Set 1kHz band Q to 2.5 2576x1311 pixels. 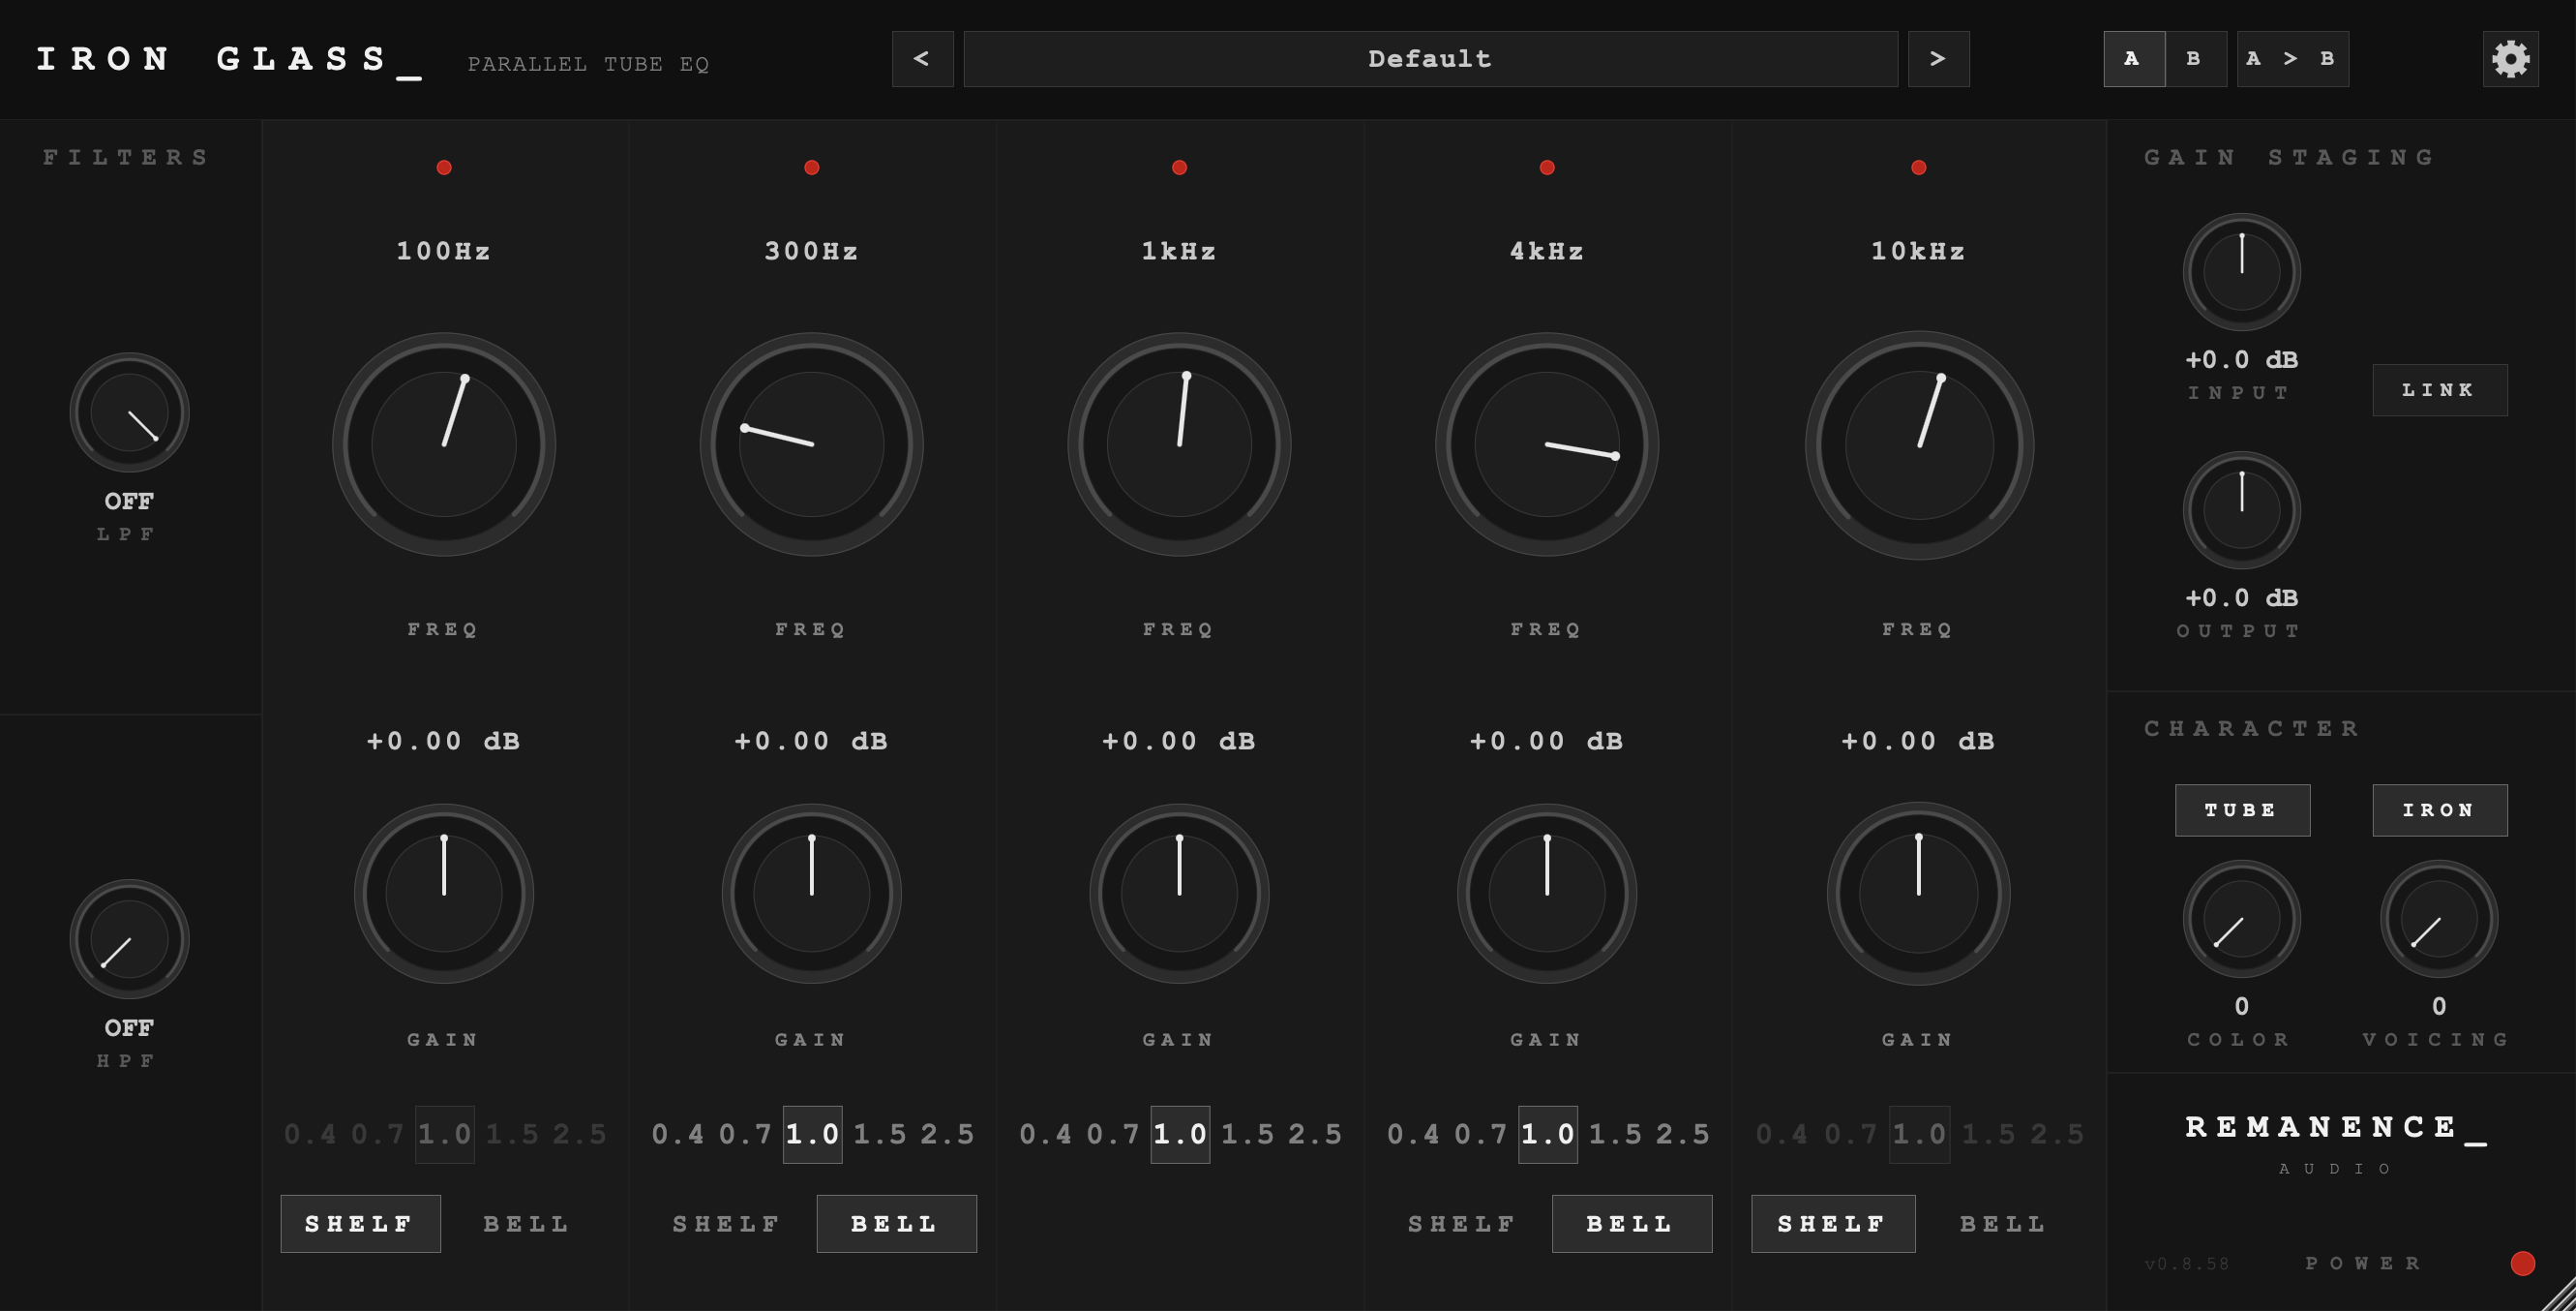1316,1134
